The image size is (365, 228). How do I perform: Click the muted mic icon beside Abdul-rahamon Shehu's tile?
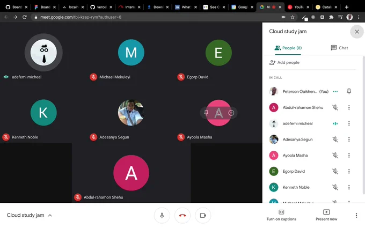tap(78, 197)
